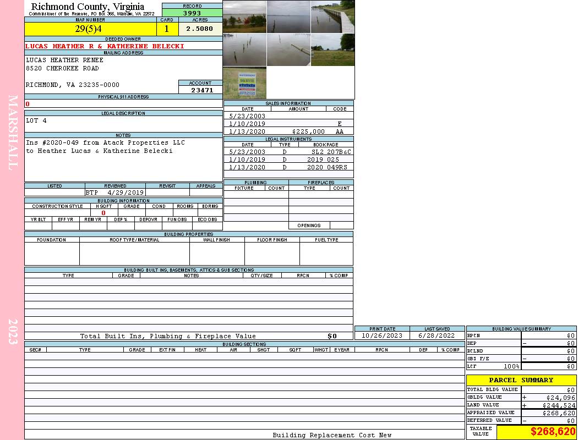Click the realty sign photo thumbnail
The height and width of the screenshot is (440, 578).
tap(244, 82)
